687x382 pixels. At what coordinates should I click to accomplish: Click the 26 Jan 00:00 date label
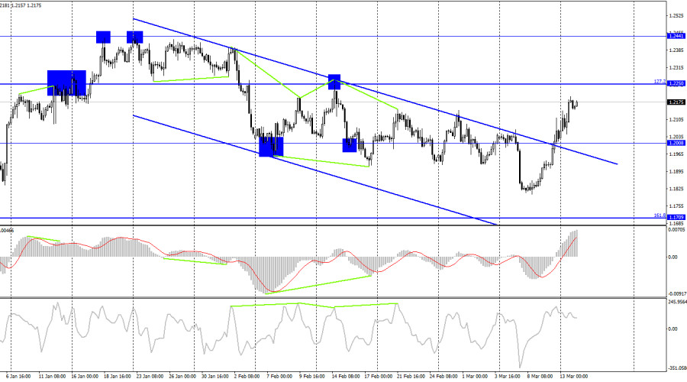click(x=182, y=377)
